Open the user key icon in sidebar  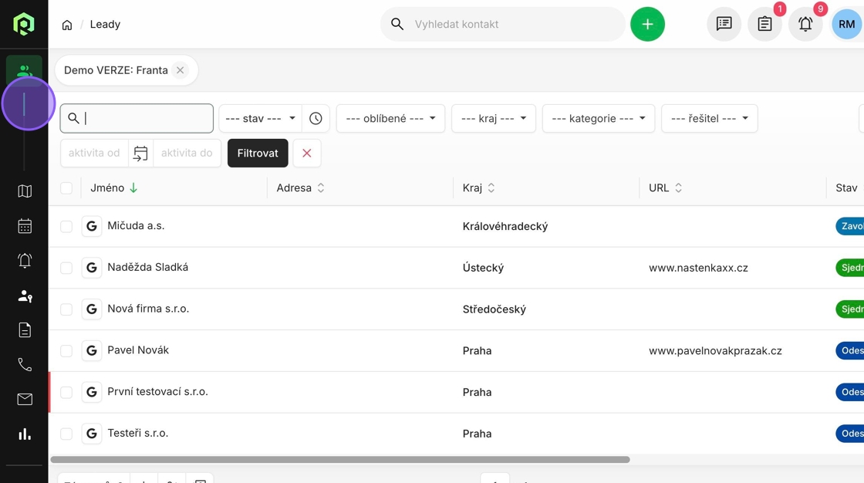coord(25,296)
